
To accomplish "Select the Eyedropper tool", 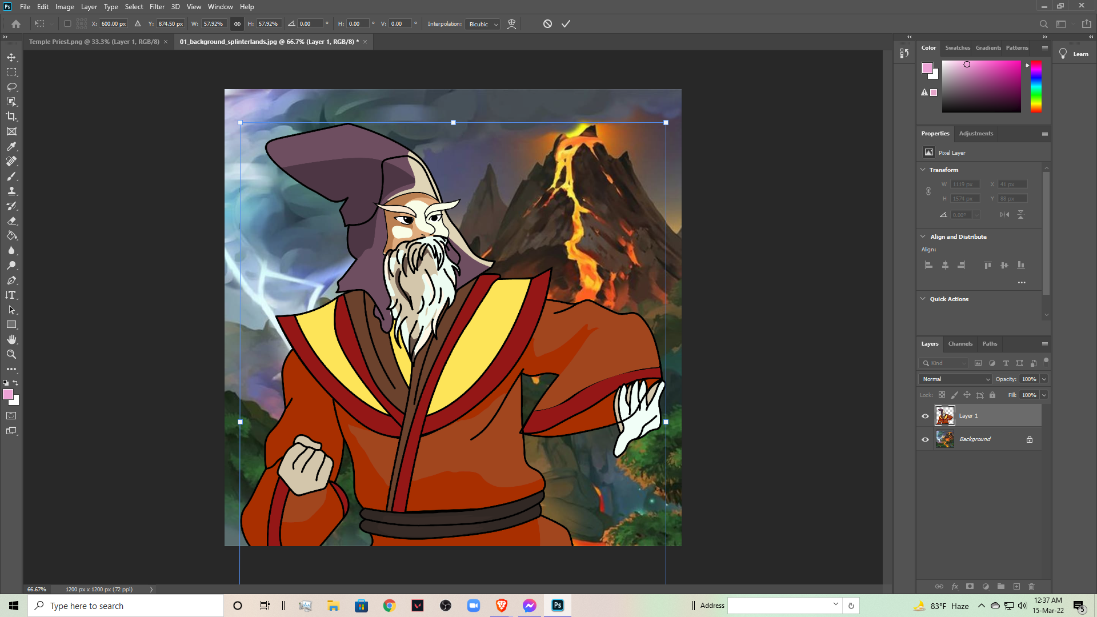I will [x=11, y=147].
